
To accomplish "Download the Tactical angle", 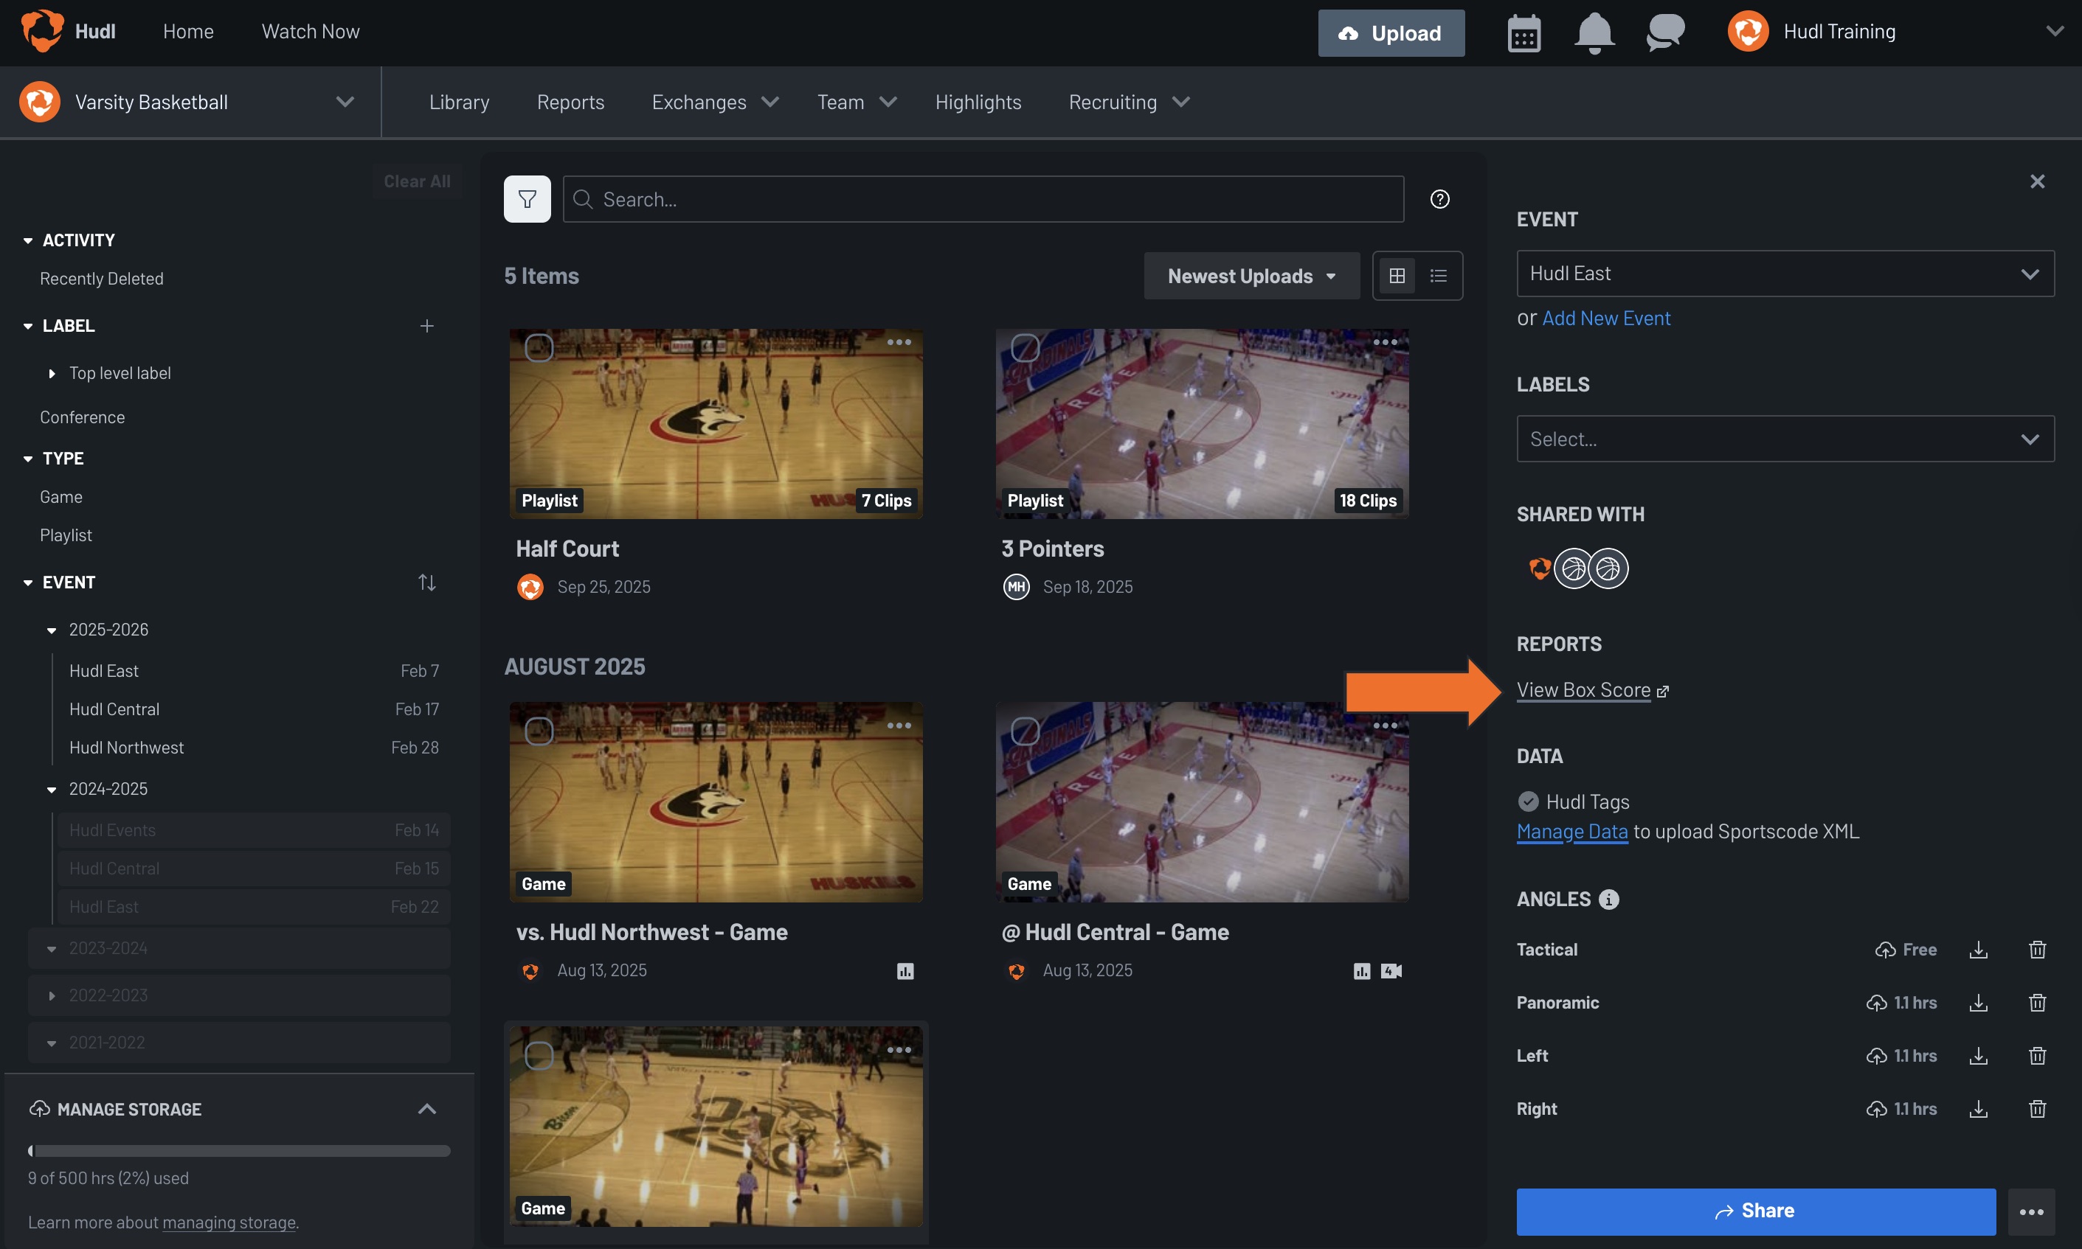I will coord(1979,950).
